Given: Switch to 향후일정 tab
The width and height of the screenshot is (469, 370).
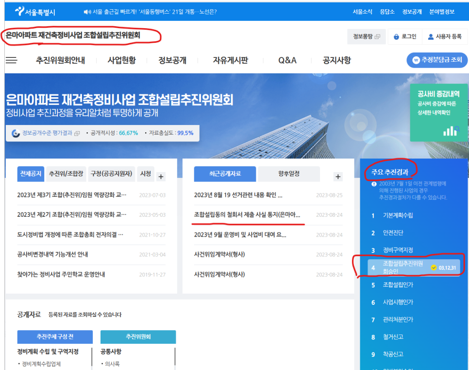Looking at the screenshot, I should [289, 174].
